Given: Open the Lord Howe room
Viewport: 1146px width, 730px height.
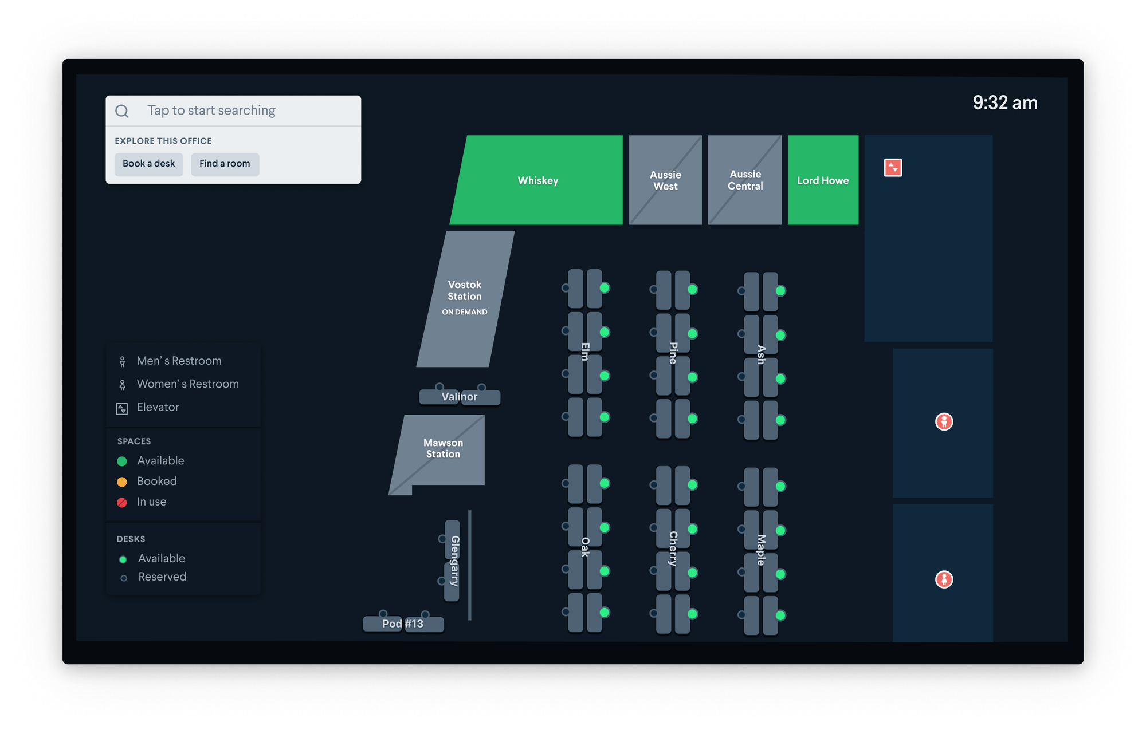Looking at the screenshot, I should [823, 180].
